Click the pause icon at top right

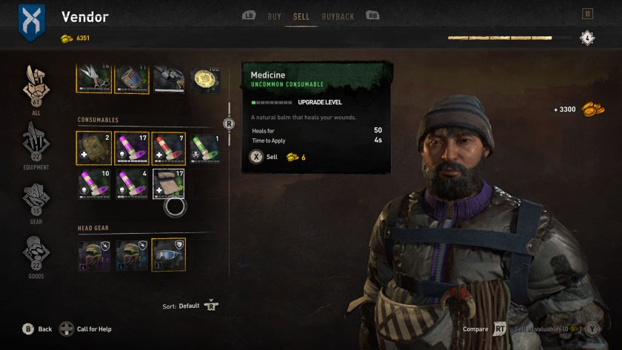point(587,14)
